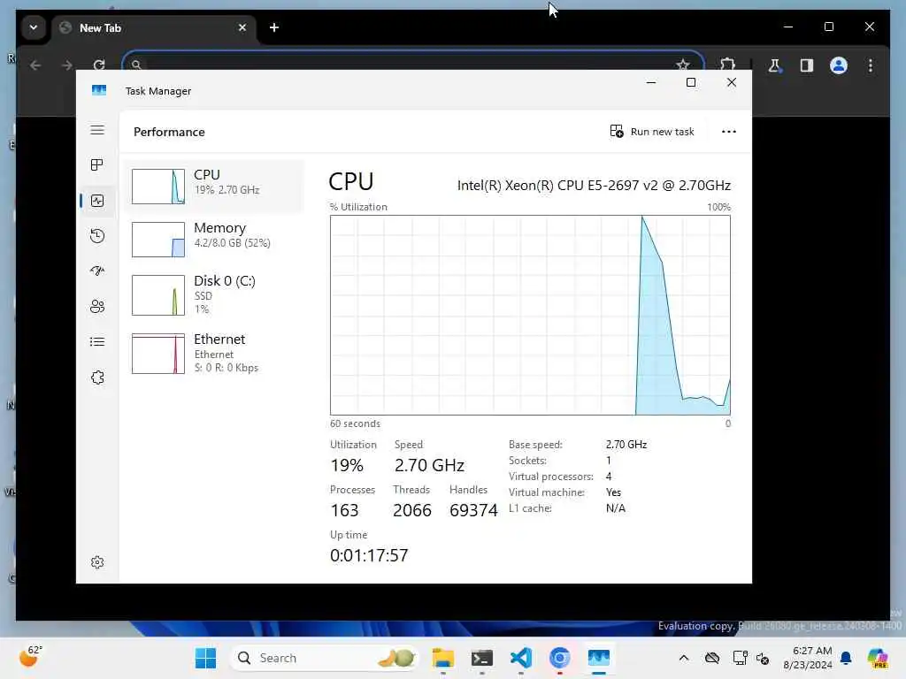Viewport: 906px width, 679px height.
Task: Switch to Chrome from taskbar
Action: (x=559, y=658)
